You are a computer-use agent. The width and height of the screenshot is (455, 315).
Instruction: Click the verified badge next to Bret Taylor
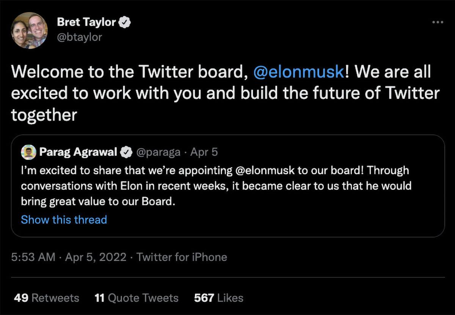point(124,22)
